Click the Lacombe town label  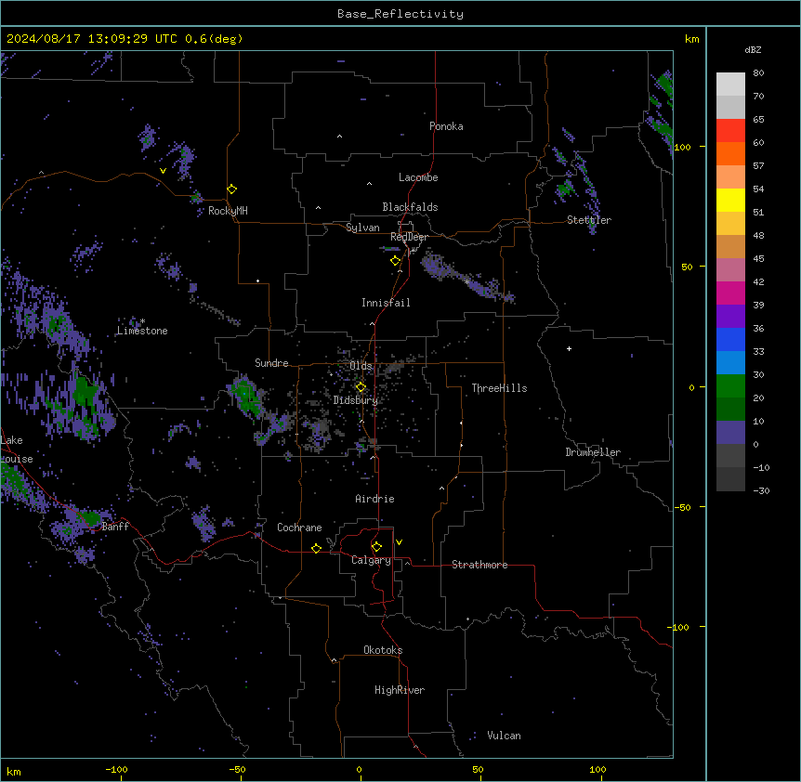pos(418,177)
